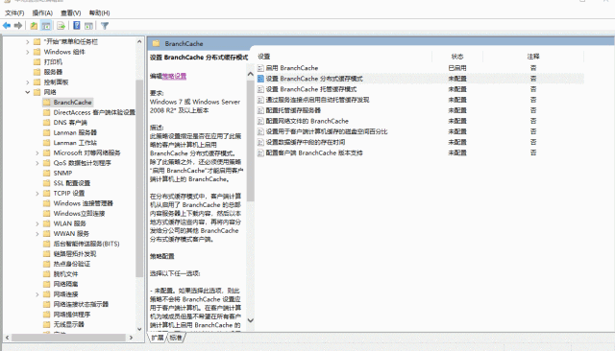615x351 pixels.
Task: Expand the 网络连接 tree node
Action: click(37, 294)
